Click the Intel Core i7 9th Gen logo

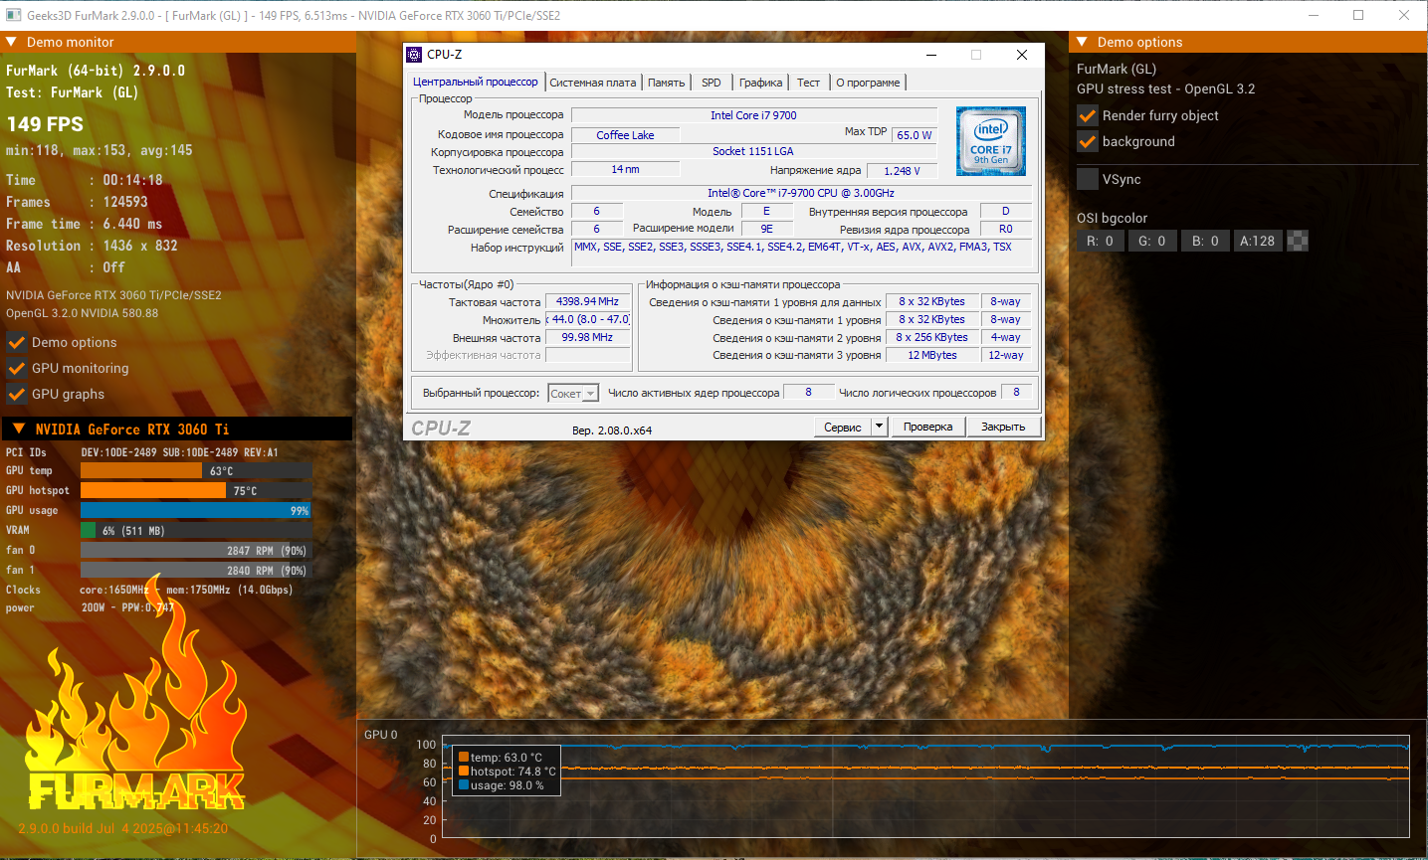(x=990, y=141)
